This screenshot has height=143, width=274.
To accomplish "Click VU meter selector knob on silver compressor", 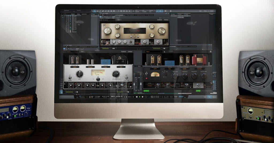I will click(x=98, y=79).
